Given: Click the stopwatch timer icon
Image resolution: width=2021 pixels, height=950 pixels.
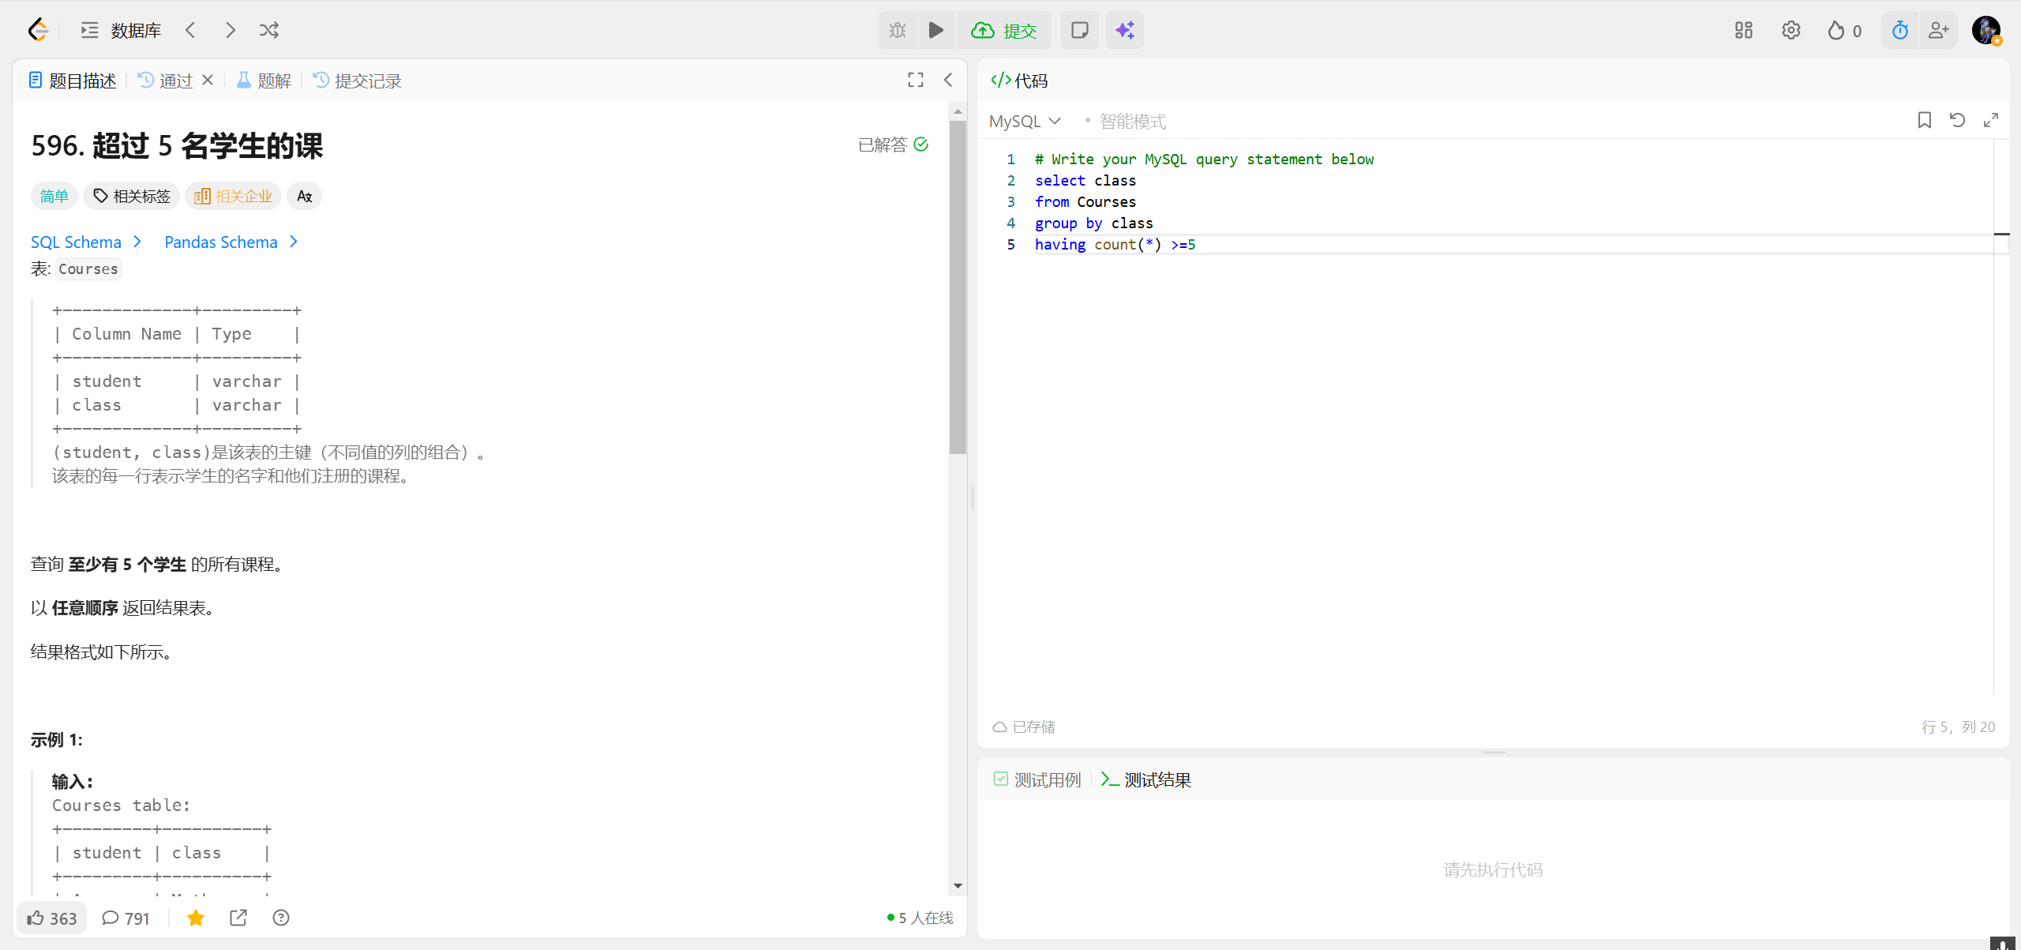Looking at the screenshot, I should pyautogui.click(x=1899, y=31).
